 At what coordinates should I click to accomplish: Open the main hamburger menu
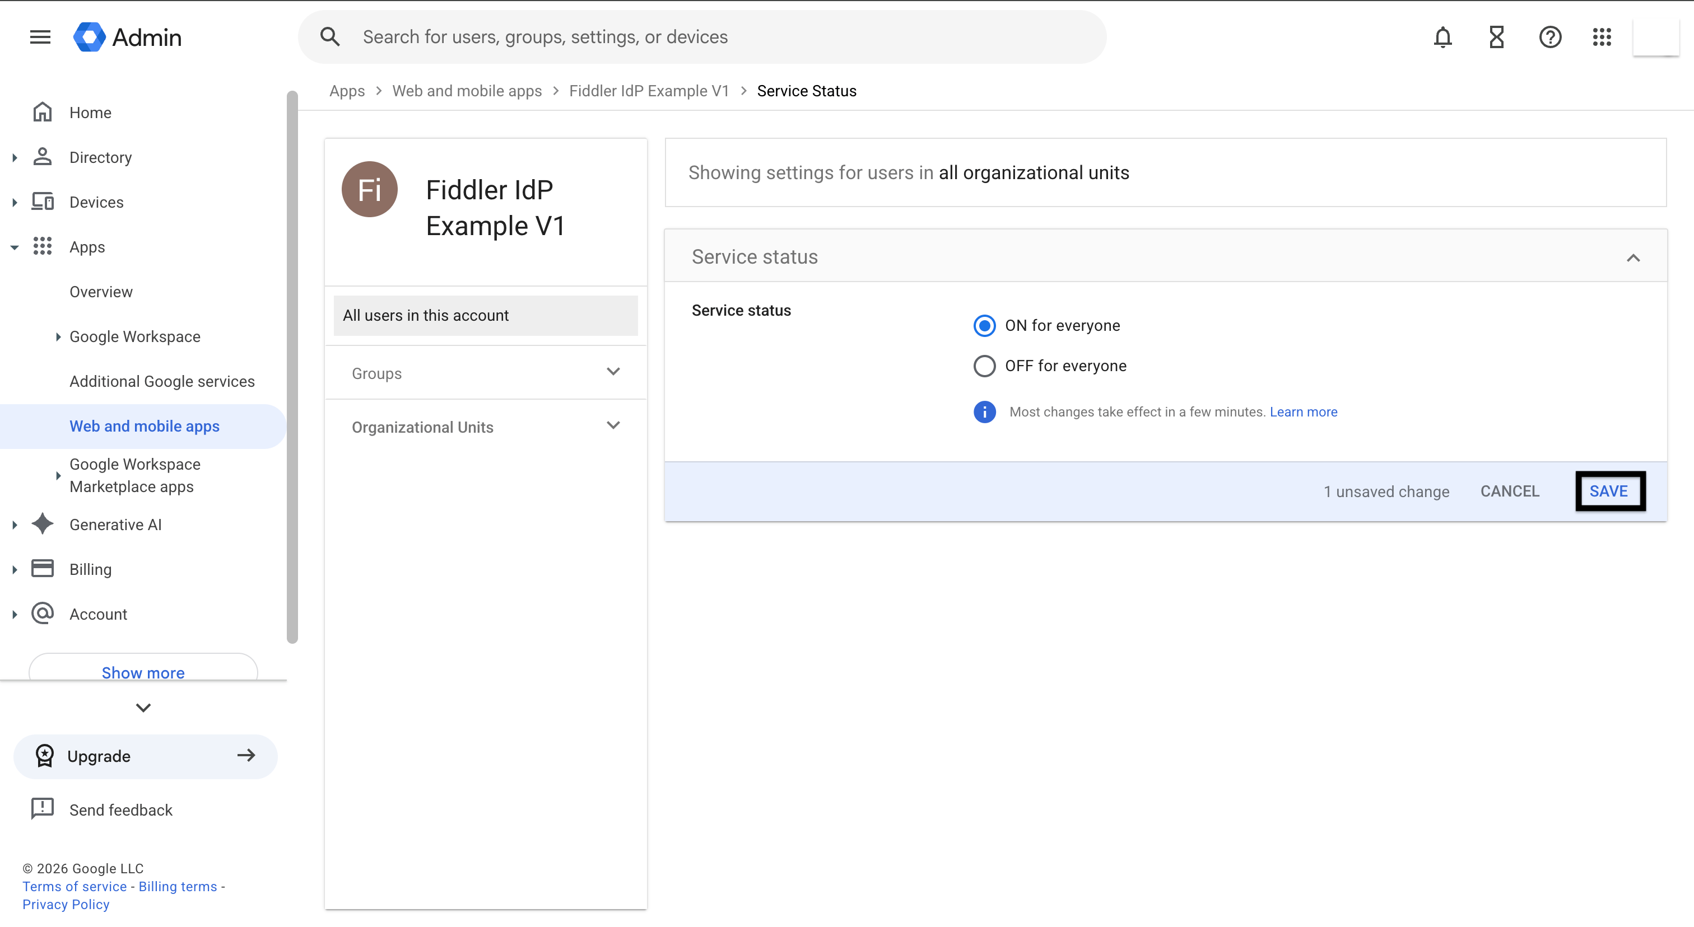pyautogui.click(x=40, y=37)
